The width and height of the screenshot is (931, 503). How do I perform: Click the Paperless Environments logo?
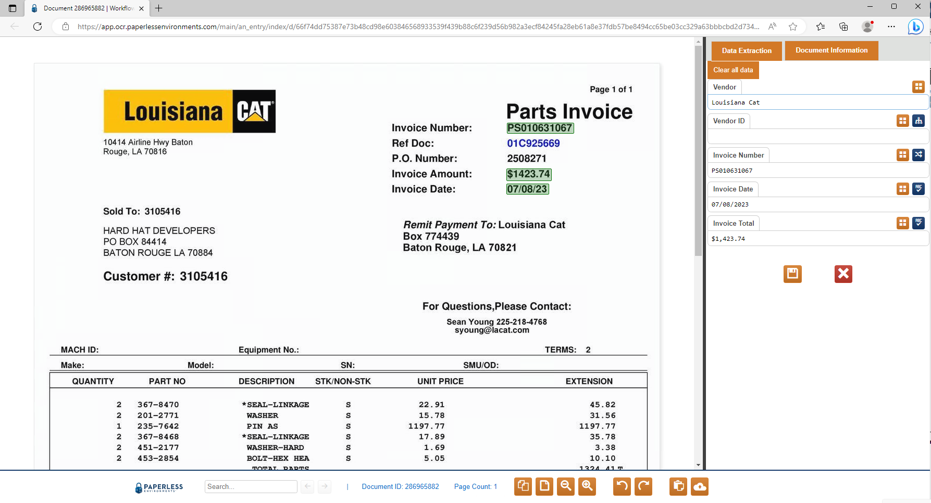tap(159, 487)
